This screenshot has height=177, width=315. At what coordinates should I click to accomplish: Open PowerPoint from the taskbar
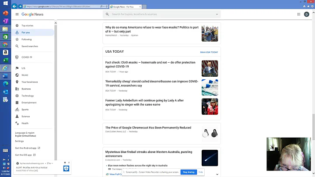pos(5,13)
